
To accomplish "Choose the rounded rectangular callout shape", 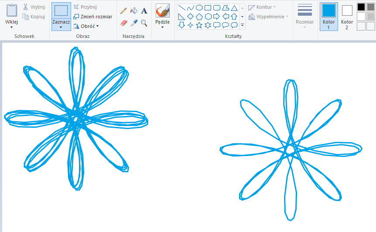I will coord(217,25).
